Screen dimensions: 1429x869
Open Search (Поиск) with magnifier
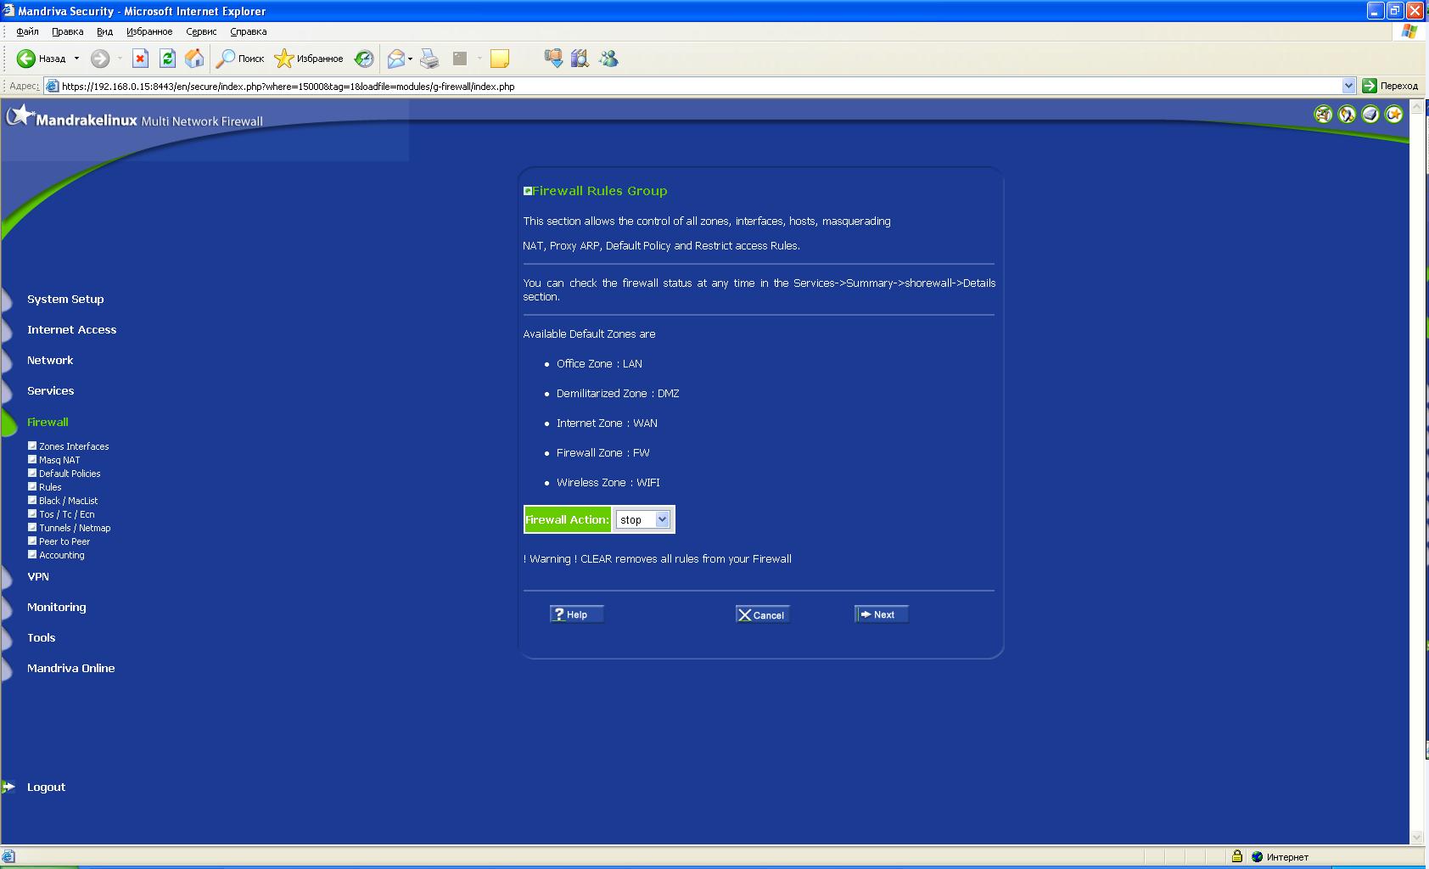click(x=240, y=59)
